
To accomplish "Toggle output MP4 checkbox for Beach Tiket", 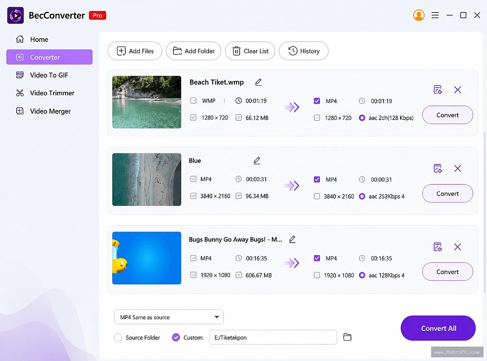I will pyautogui.click(x=317, y=101).
